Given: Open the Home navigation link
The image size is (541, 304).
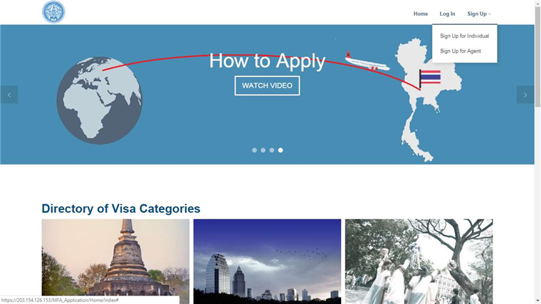Looking at the screenshot, I should pyautogui.click(x=421, y=14).
